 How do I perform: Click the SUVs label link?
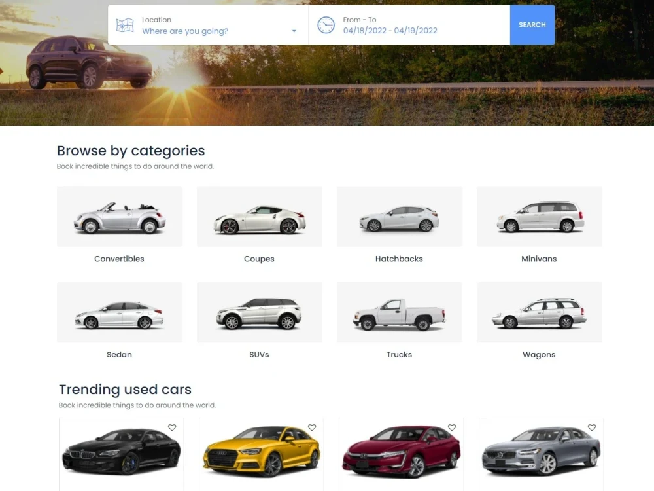tap(259, 354)
